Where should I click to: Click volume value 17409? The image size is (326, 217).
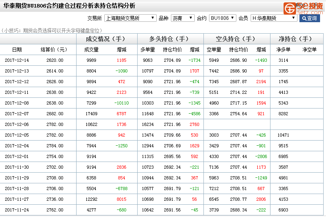91,114
